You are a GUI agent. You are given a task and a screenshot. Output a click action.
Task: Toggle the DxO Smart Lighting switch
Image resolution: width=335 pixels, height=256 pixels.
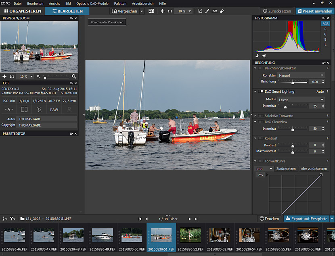[262, 92]
